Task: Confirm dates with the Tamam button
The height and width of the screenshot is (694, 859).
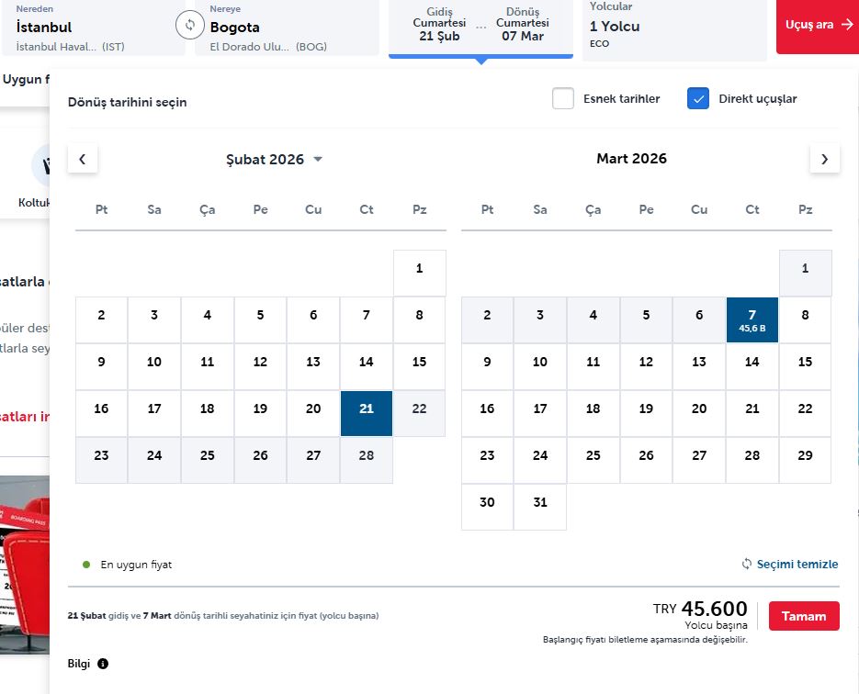Action: (x=804, y=616)
